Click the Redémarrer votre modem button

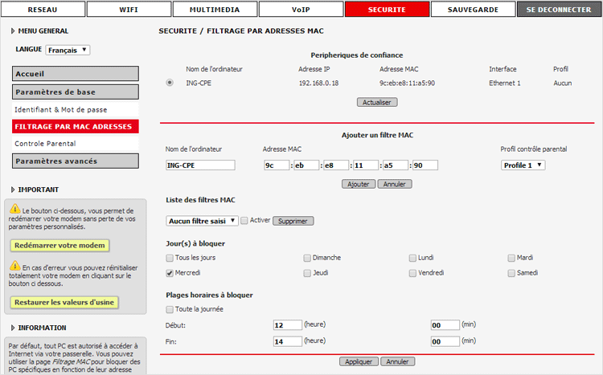click(x=60, y=245)
